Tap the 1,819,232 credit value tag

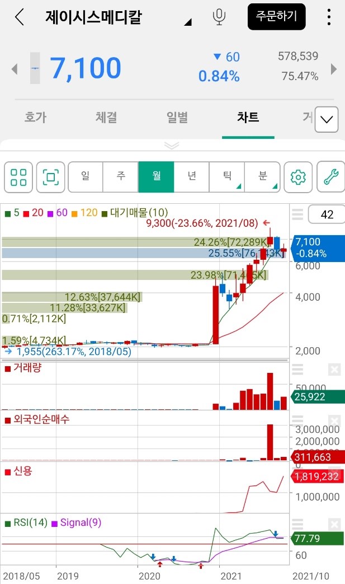coord(319,476)
